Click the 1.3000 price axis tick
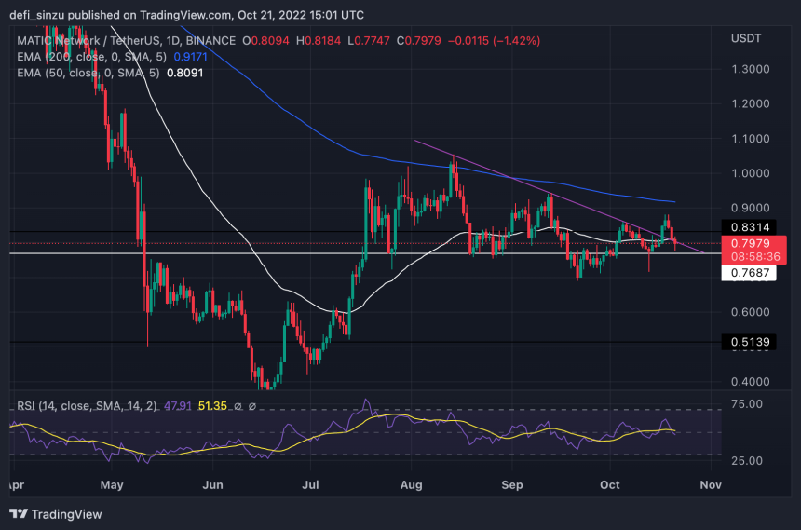The width and height of the screenshot is (801, 530). (750, 70)
